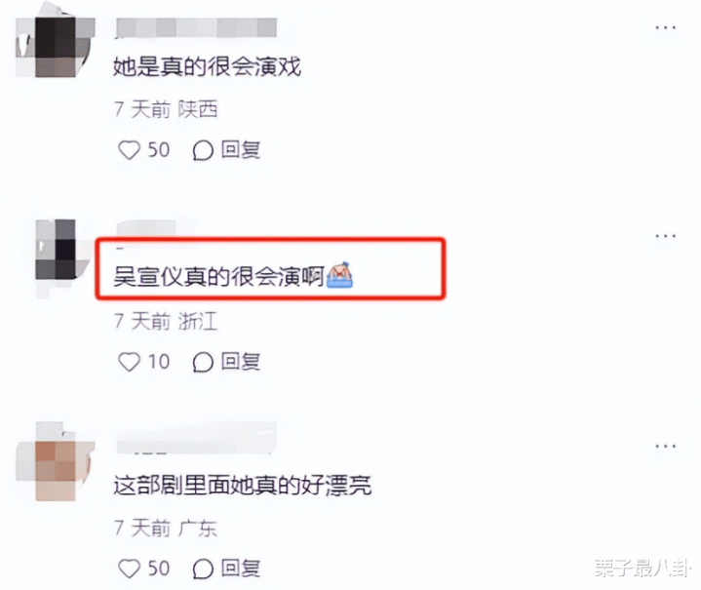The width and height of the screenshot is (701, 590).
Task: Open more options for third comment
Action: pyautogui.click(x=665, y=446)
